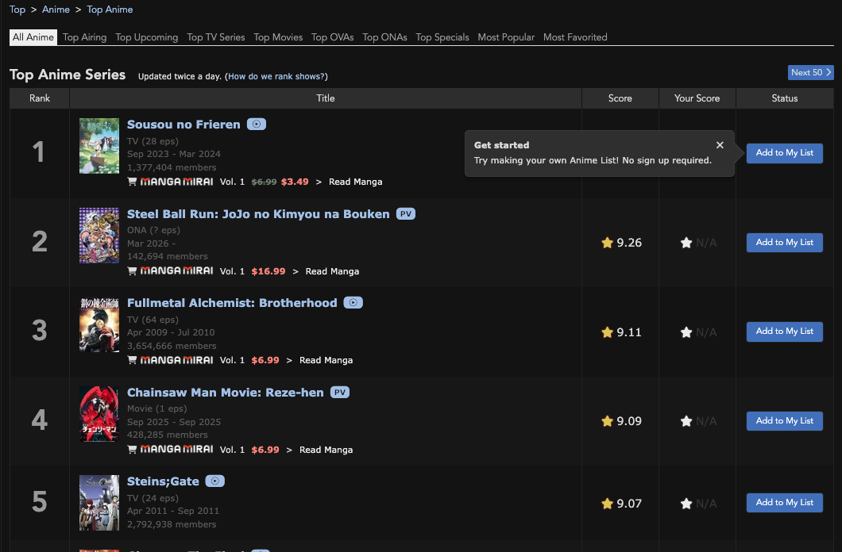Click the Next 50 button
842x552 pixels.
point(809,72)
